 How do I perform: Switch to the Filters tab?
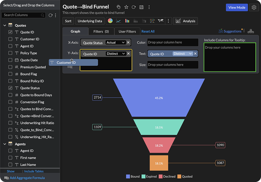click(101, 32)
